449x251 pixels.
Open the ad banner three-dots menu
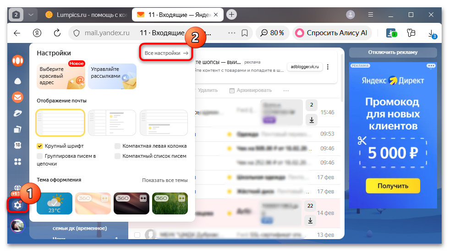tap(328, 67)
